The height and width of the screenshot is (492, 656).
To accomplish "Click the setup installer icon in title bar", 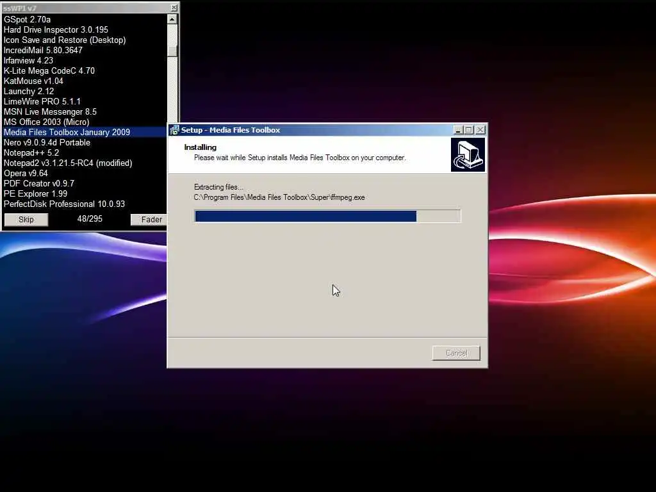I will click(174, 130).
